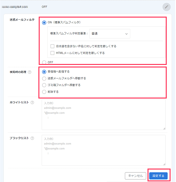Click the キャンセル button
176x182 pixels.
pos(135,176)
